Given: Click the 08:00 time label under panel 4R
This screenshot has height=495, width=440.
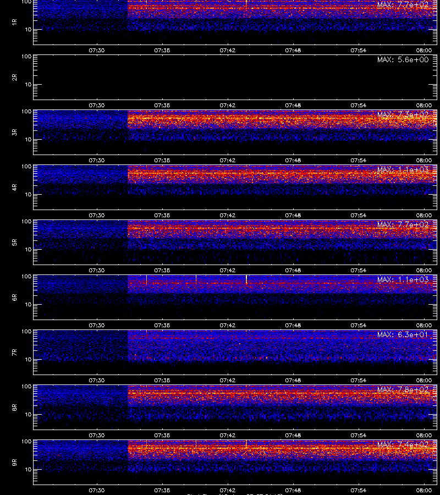Looking at the screenshot, I should coord(424,215).
